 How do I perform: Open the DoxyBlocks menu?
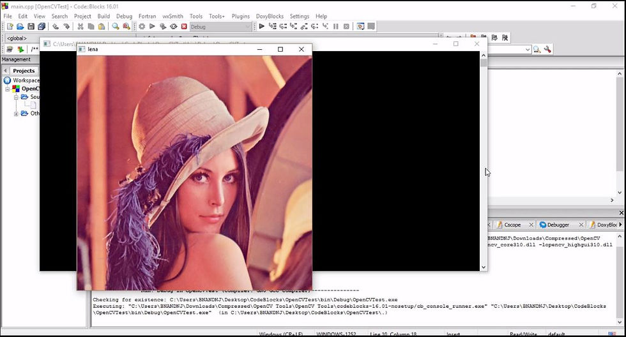pyautogui.click(x=270, y=17)
